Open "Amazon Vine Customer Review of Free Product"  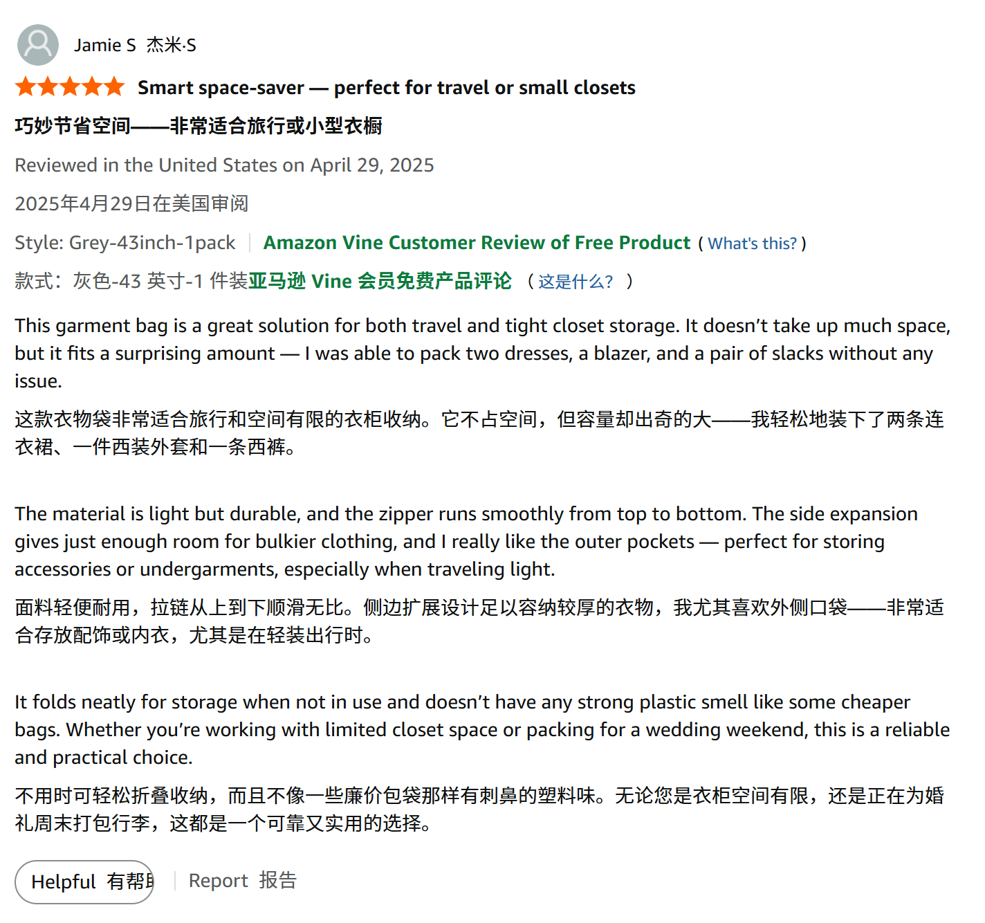(x=477, y=243)
